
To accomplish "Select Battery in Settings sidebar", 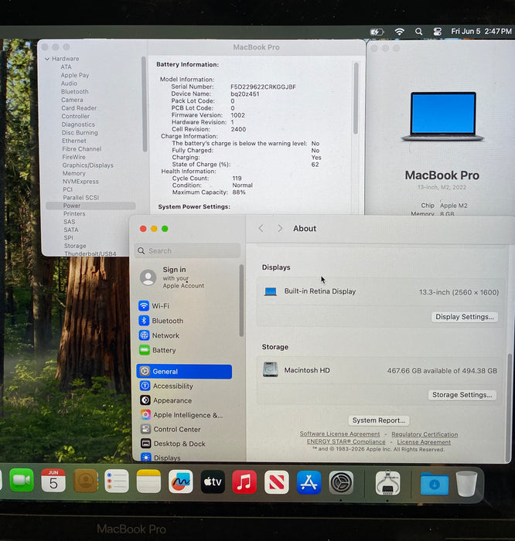I will tap(184, 350).
